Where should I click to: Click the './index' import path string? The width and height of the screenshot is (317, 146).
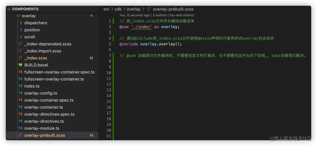coord(141,27)
